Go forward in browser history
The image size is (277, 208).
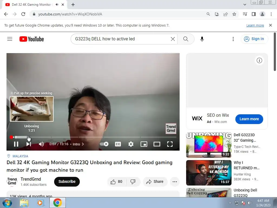[x=15, y=14]
